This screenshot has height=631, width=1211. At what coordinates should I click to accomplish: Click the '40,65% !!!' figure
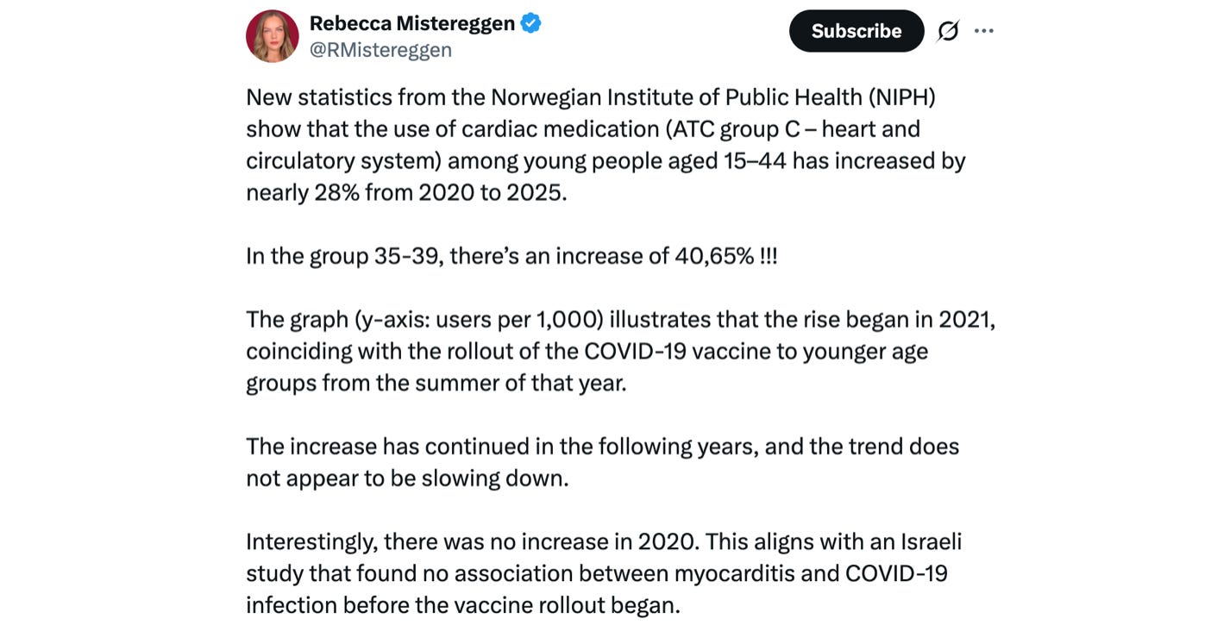pyautogui.click(x=725, y=256)
